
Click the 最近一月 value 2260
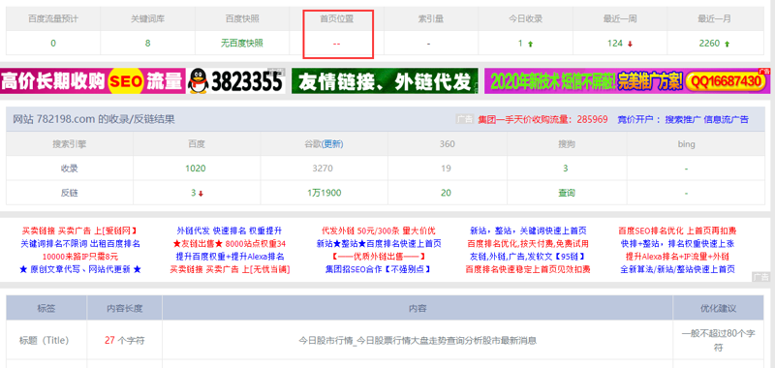(709, 44)
